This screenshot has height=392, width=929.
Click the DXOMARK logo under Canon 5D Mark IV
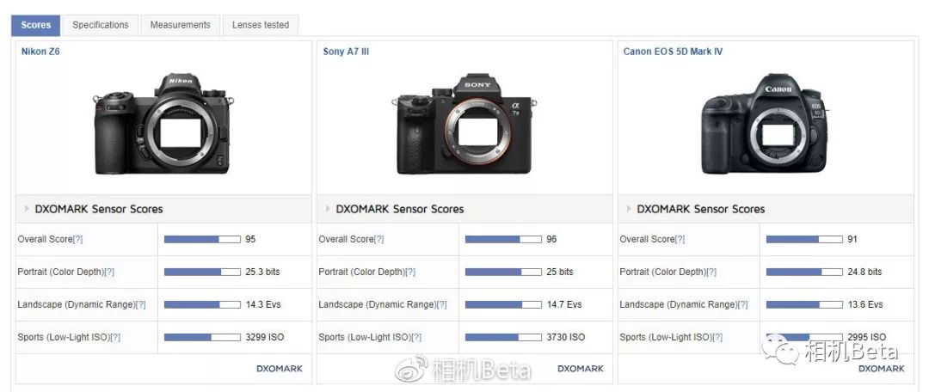[x=881, y=368]
